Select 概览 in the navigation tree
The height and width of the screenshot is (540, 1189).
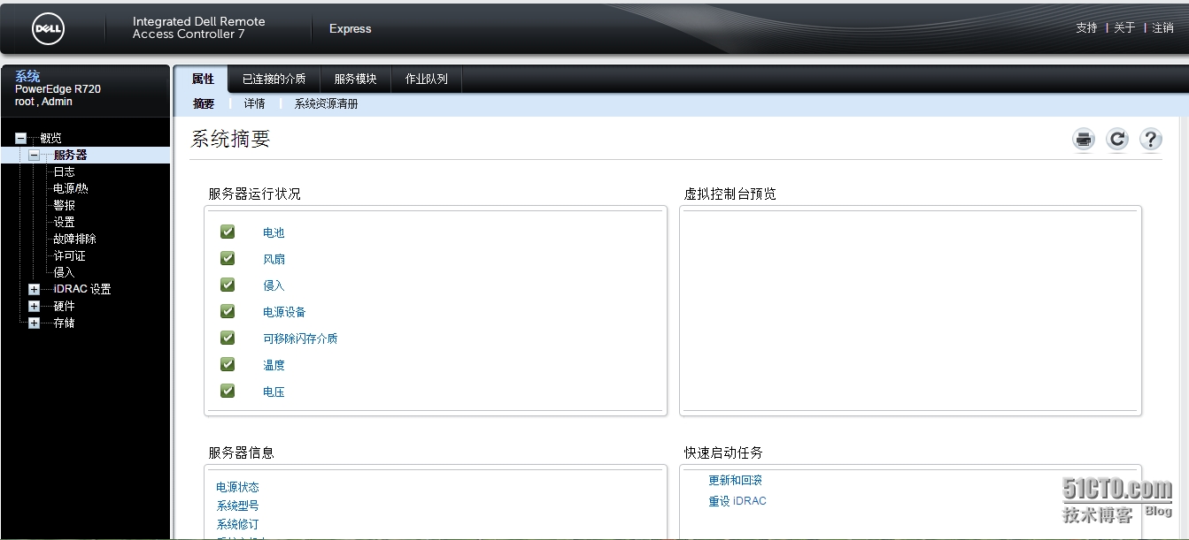click(51, 139)
